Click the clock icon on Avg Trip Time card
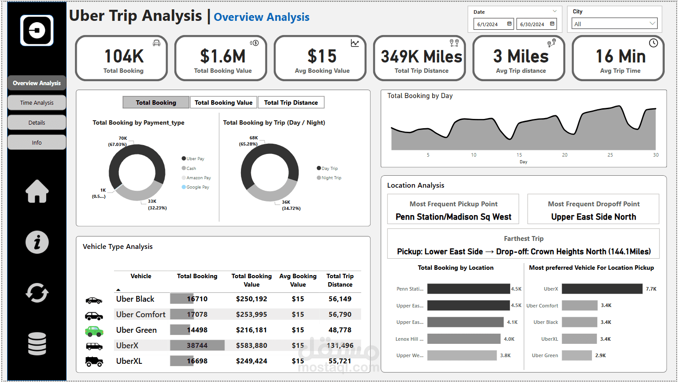Image resolution: width=678 pixels, height=382 pixels. coord(653,43)
